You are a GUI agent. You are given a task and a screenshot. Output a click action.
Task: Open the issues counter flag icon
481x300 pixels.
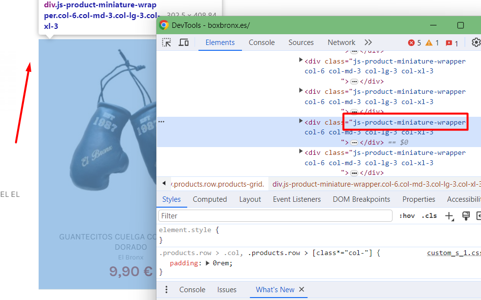pyautogui.click(x=452, y=43)
